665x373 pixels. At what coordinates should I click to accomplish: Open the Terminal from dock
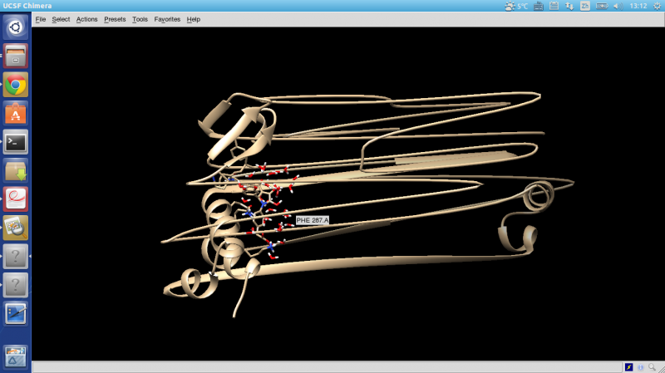tap(16, 142)
